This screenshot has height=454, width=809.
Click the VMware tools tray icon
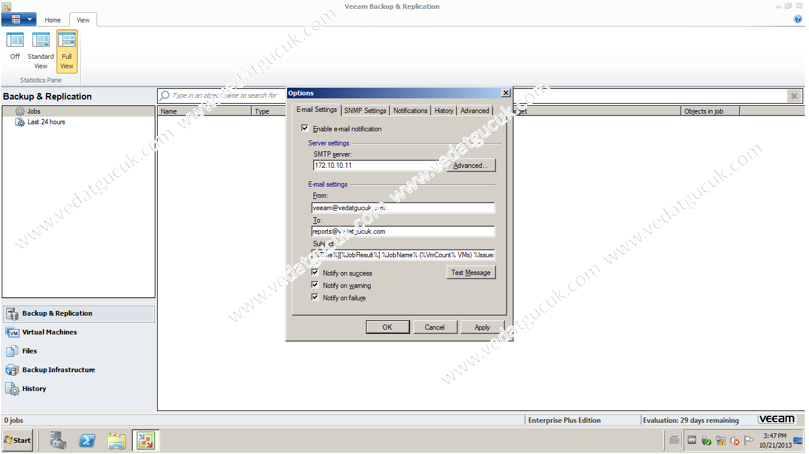pos(692,440)
